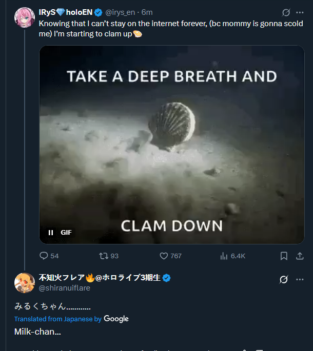Click the 6m timestamp on the tweet
313x351 pixels.
click(147, 12)
